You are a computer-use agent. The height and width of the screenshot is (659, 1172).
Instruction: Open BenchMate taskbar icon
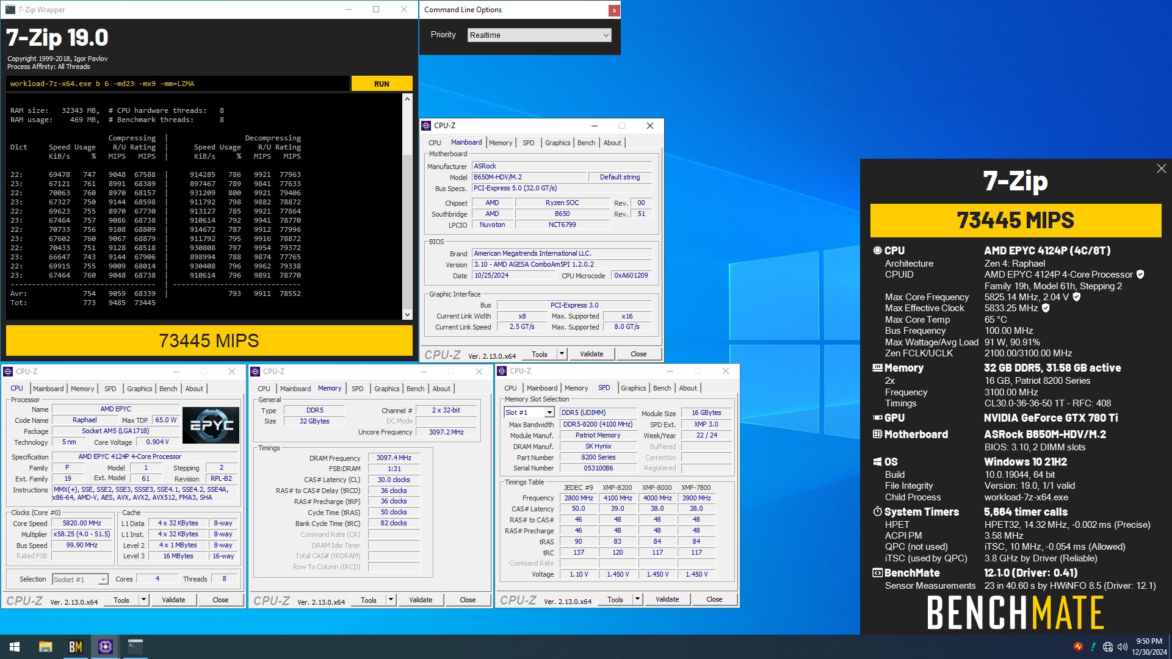click(x=75, y=647)
